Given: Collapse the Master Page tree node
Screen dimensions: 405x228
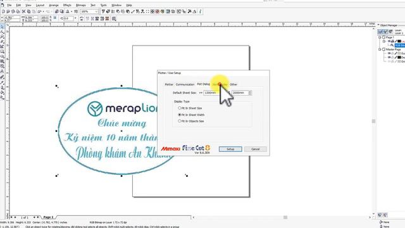Looking at the screenshot, I should point(380,49).
